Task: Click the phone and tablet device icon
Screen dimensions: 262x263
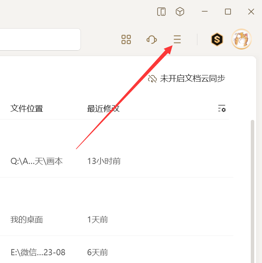Action: point(161,12)
